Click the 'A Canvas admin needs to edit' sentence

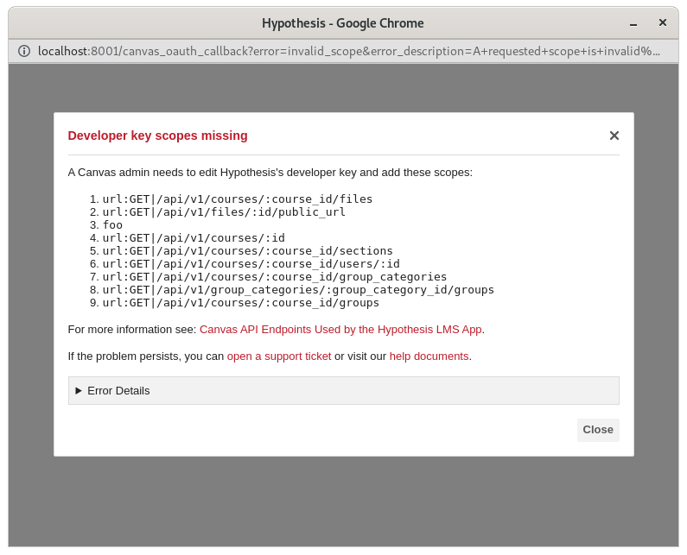tap(270, 173)
